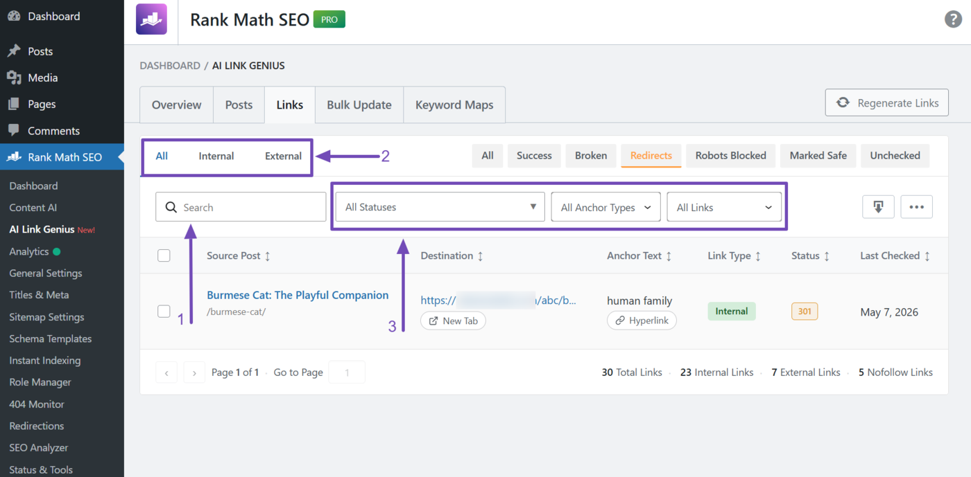Open the All Anchor Types dropdown
The height and width of the screenshot is (477, 971).
[606, 207]
